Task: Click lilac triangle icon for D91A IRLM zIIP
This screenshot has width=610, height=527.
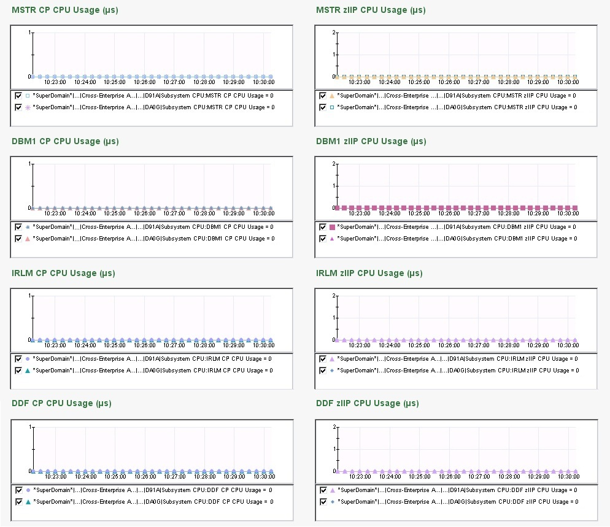Action: 332,359
